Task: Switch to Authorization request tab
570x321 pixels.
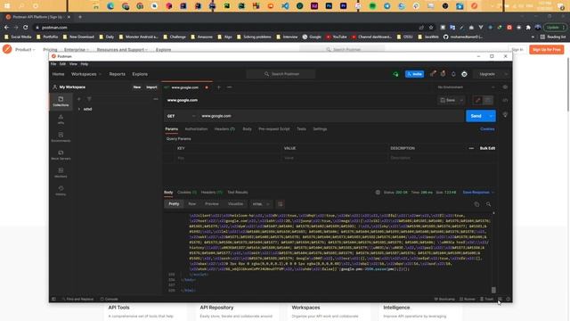Action: coord(196,129)
